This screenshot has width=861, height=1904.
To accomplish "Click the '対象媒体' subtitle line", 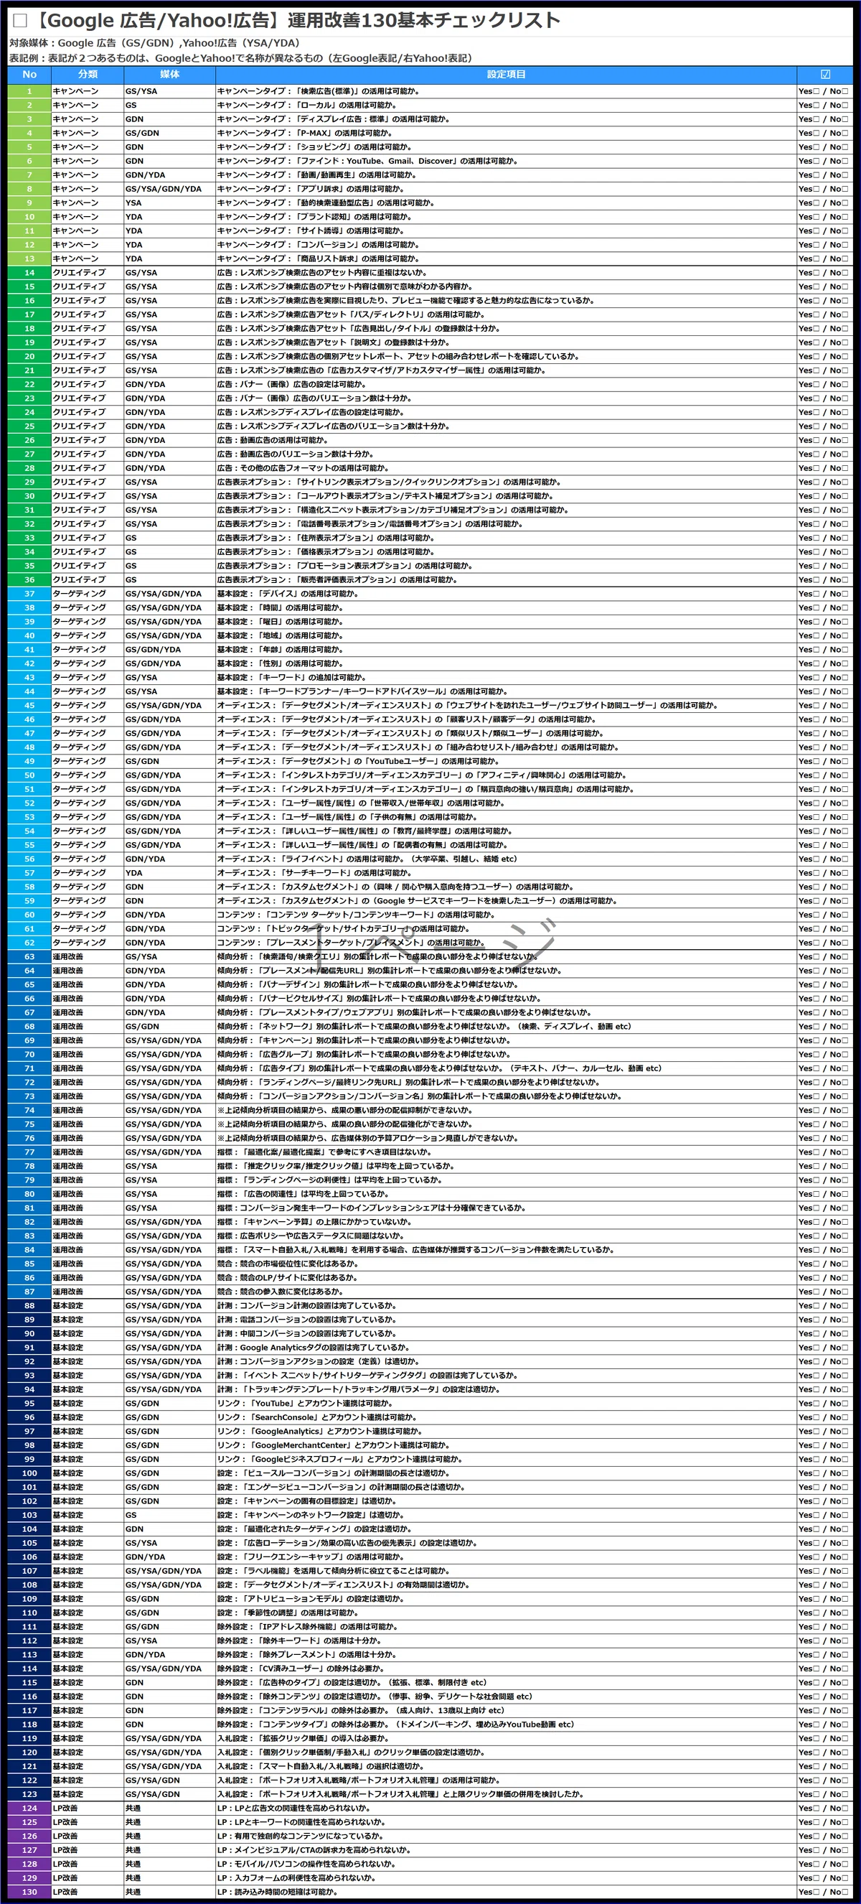I will pos(154,43).
